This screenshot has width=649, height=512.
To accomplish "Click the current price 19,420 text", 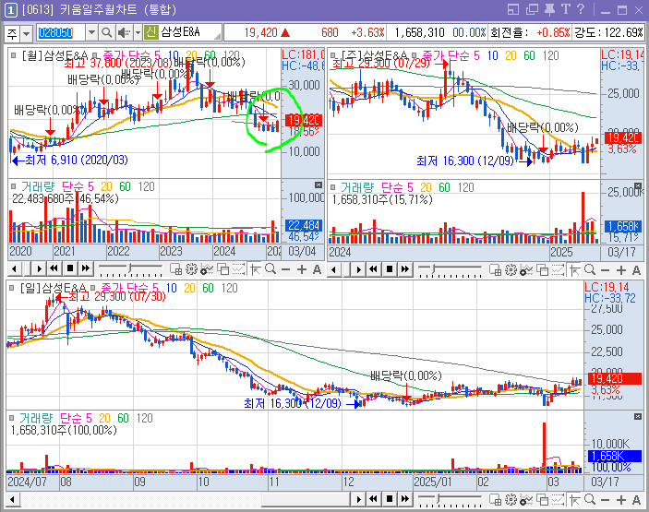I will [x=260, y=32].
